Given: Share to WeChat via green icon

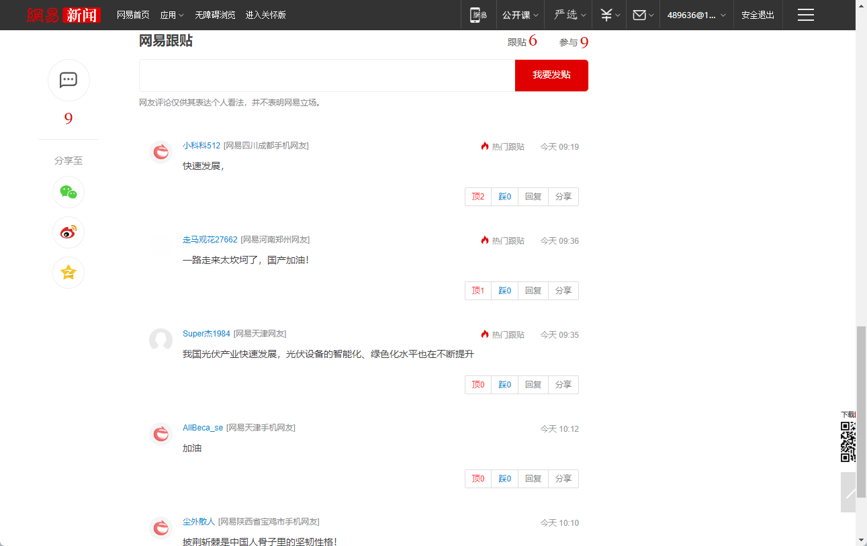Looking at the screenshot, I should tap(69, 192).
